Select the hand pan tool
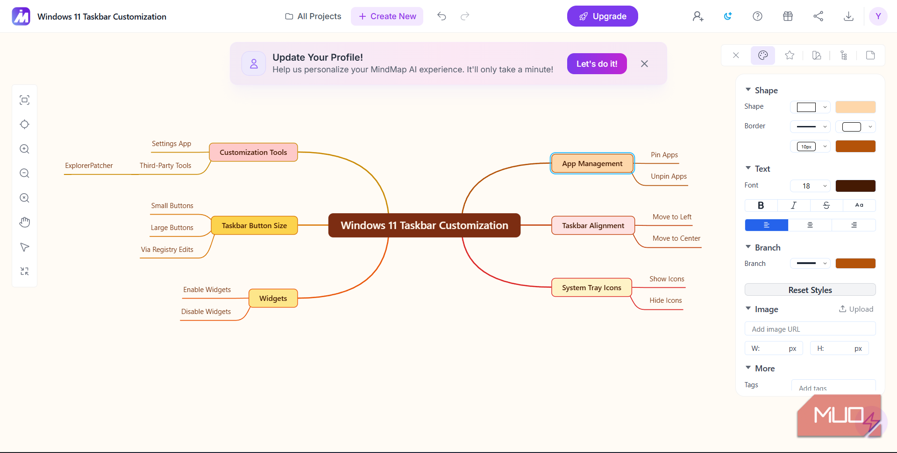 tap(25, 223)
